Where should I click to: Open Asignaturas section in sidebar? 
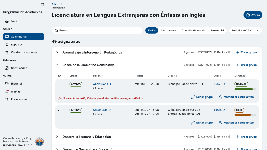coord(23,37)
